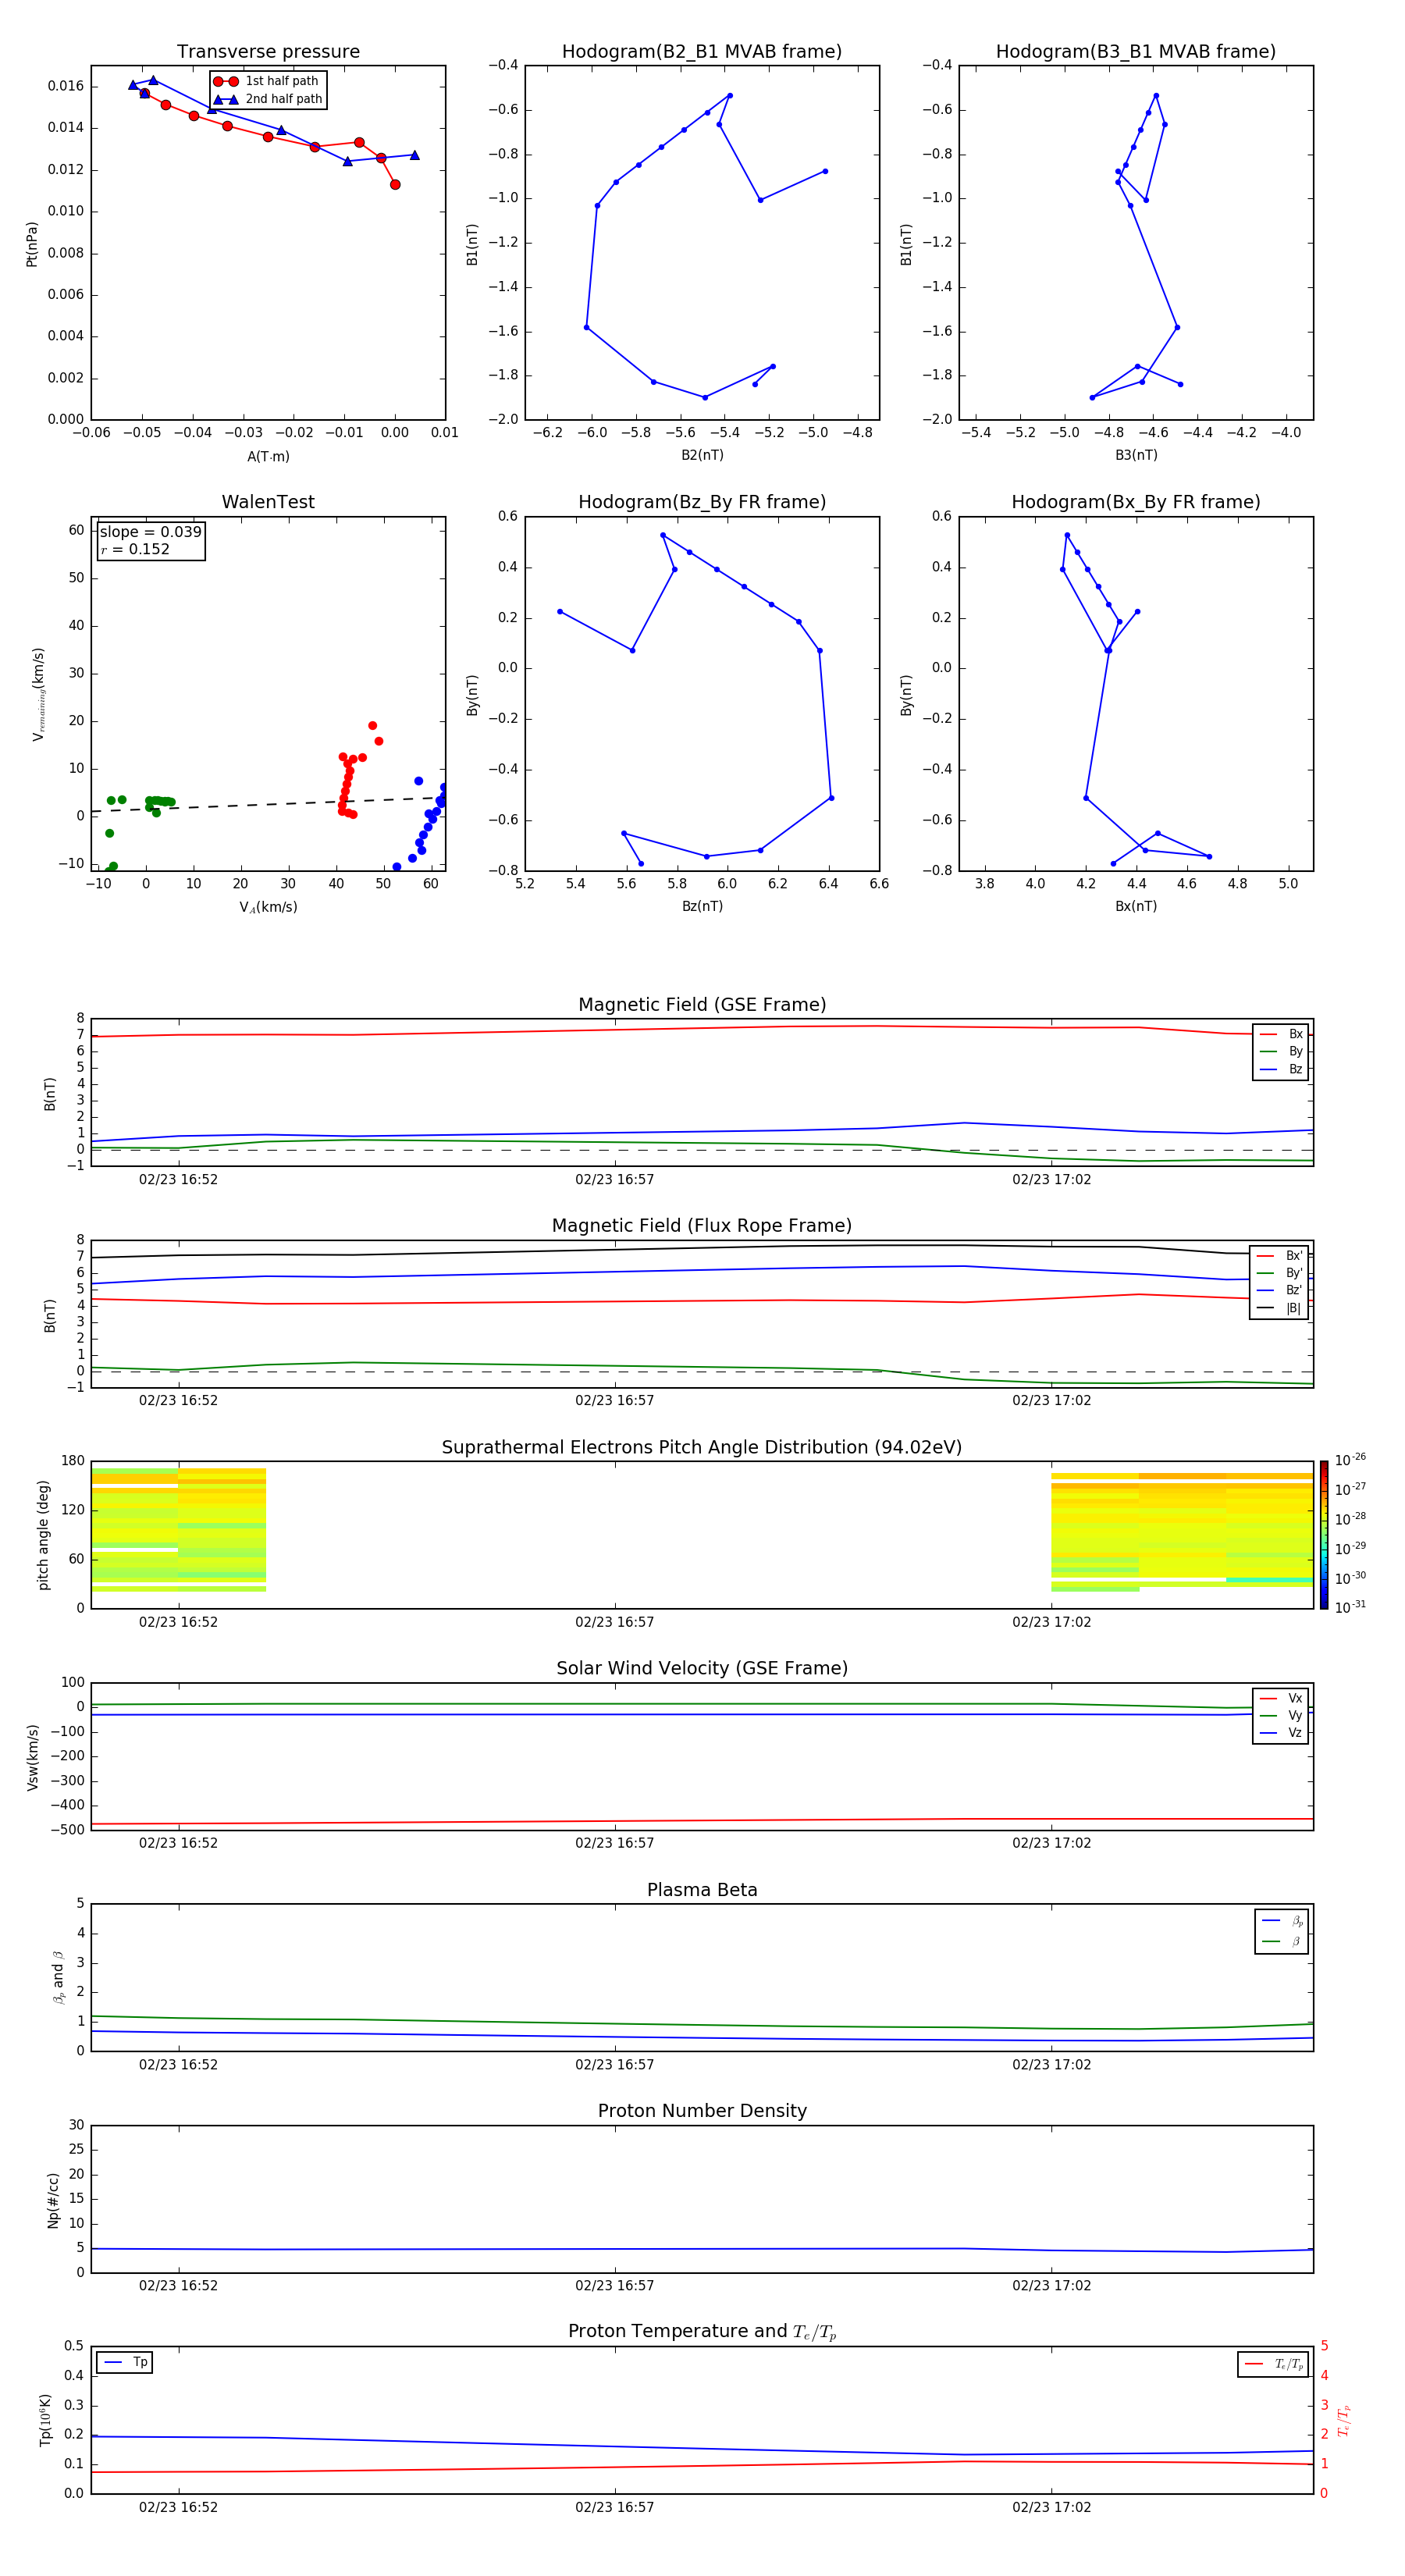Click the 'pitch angle (deg)' axis label

tap(43, 1535)
